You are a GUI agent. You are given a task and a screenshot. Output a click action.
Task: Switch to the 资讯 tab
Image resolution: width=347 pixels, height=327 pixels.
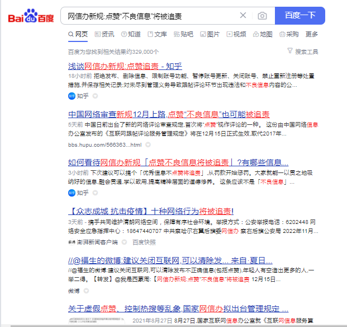tap(104, 34)
